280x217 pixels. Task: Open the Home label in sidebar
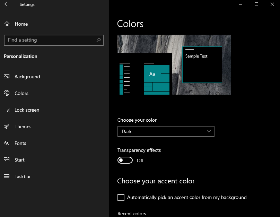point(21,24)
